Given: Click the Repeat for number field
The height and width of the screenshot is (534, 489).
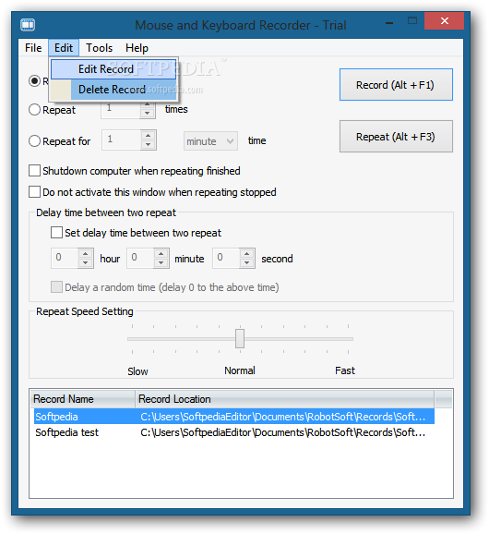Looking at the screenshot, I should point(122,140).
